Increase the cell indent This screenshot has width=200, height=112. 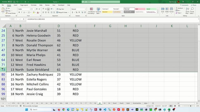pos(54,12)
